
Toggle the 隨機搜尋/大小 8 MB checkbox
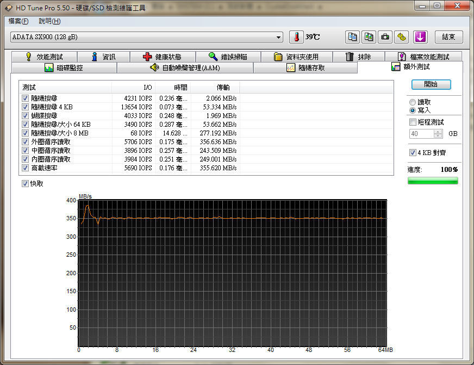tap(25, 133)
